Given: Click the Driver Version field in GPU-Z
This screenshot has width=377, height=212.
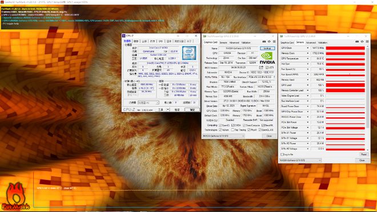Looking at the screenshot, I should coord(247,101).
